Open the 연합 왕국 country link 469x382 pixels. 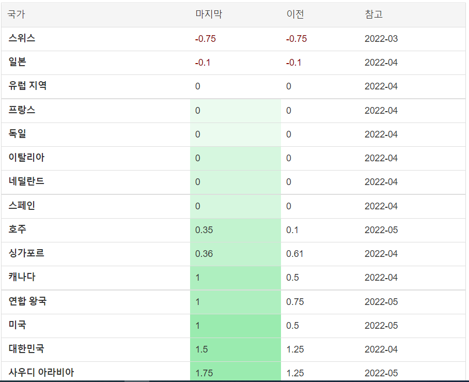tap(27, 301)
